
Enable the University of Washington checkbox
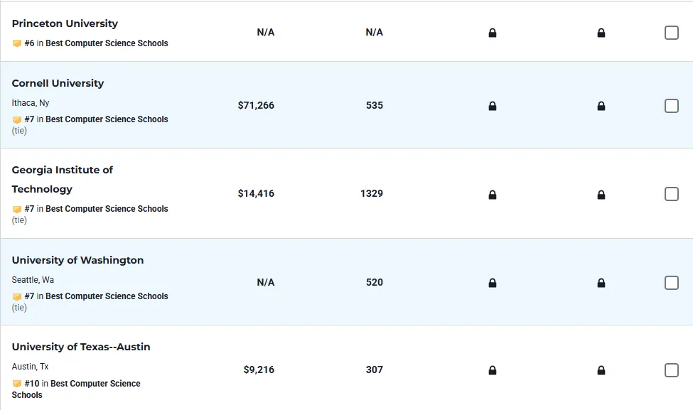[x=672, y=283]
